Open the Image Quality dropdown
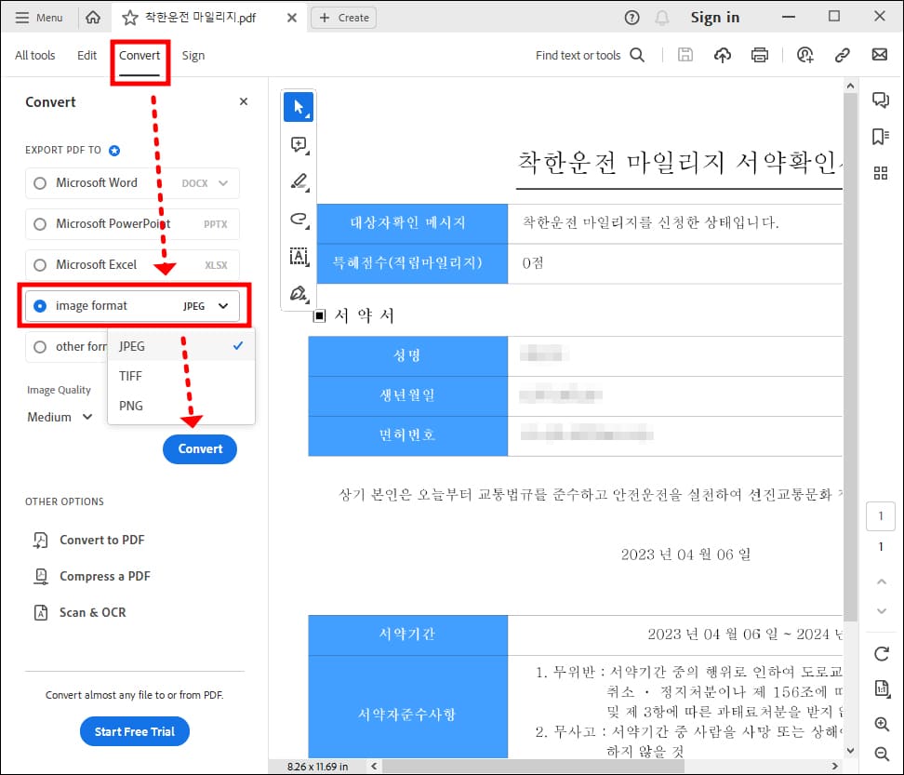The image size is (904, 775). [x=58, y=417]
